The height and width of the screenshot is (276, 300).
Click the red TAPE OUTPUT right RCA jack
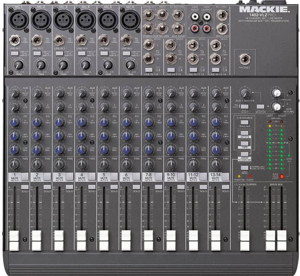tap(207, 29)
